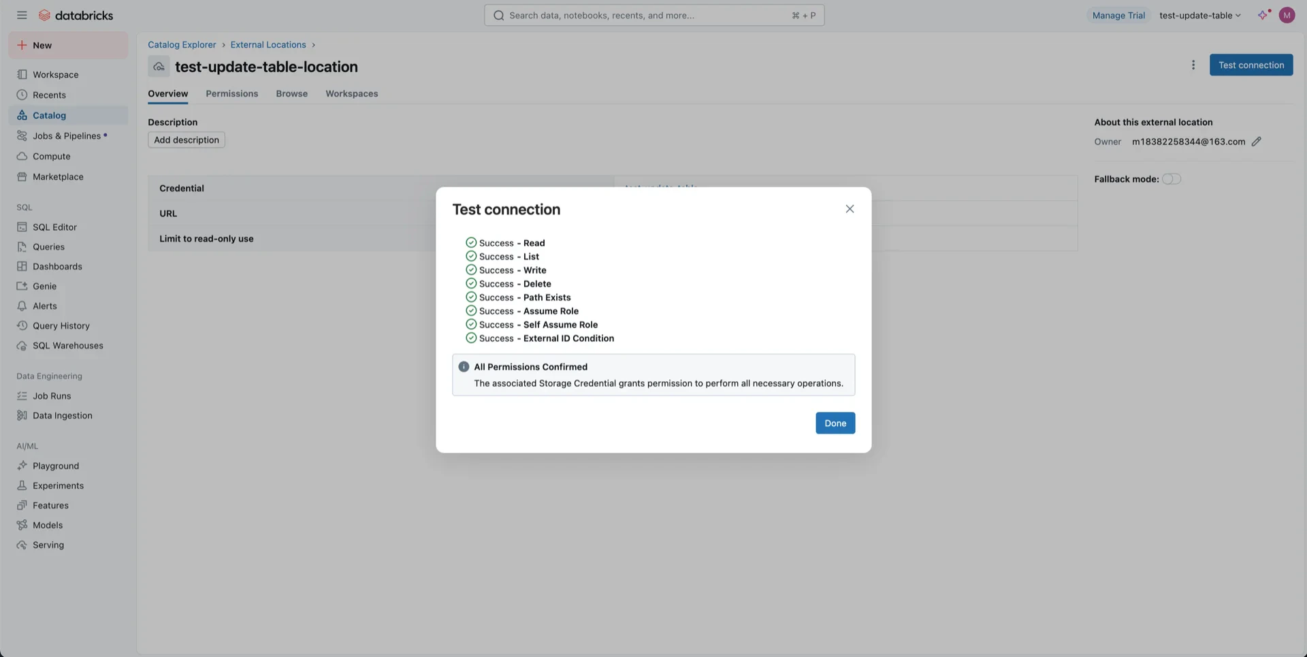
Task: Click the 'Success - Delete' result line
Action: (x=509, y=284)
